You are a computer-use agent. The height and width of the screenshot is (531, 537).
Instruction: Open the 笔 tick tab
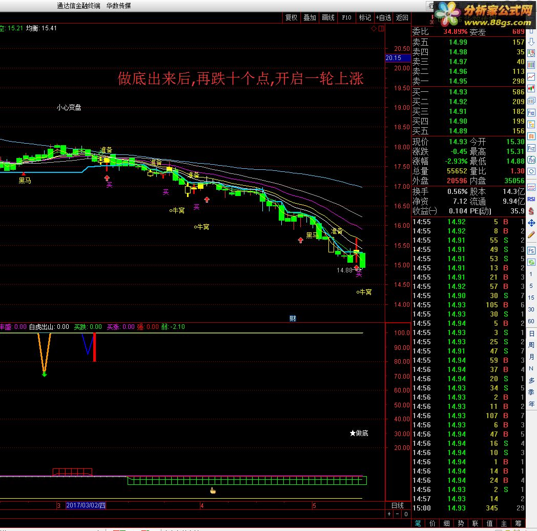click(x=418, y=523)
